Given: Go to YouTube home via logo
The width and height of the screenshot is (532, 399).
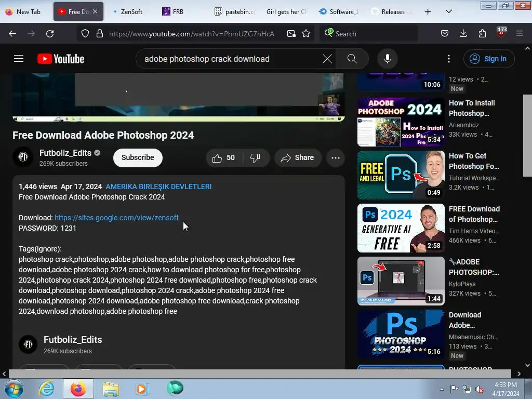Looking at the screenshot, I should pos(61,59).
